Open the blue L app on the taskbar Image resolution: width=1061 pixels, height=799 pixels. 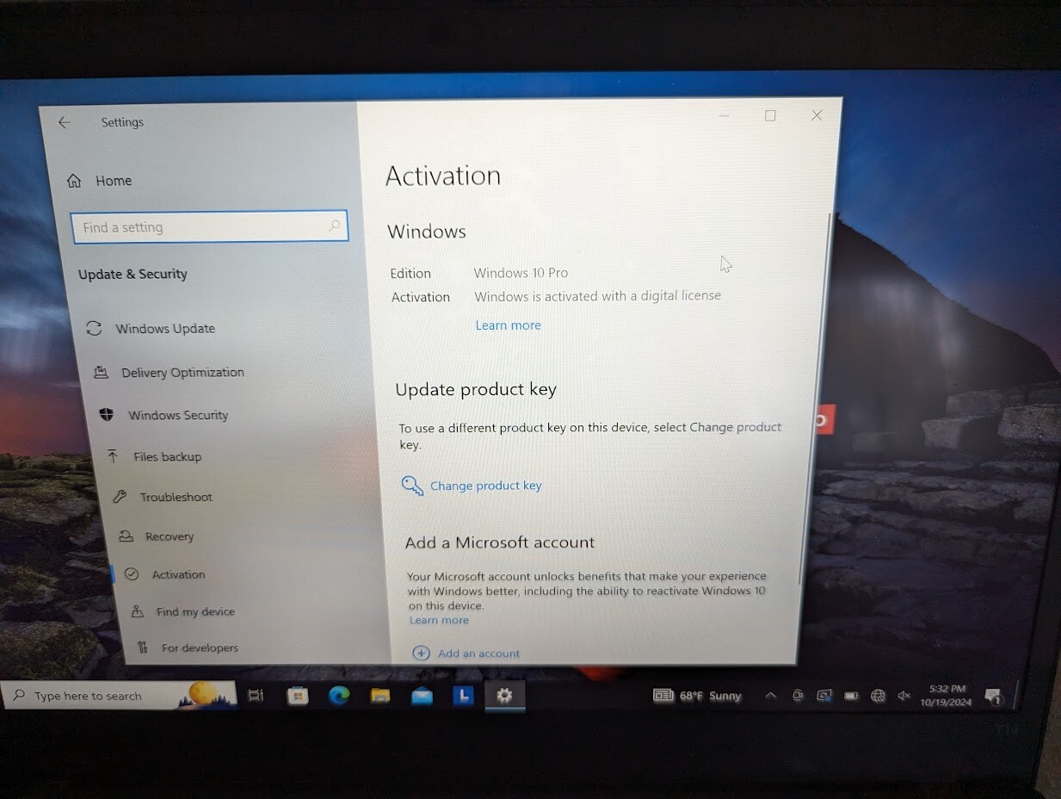point(464,695)
